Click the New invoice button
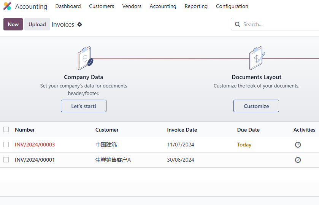 (x=13, y=24)
